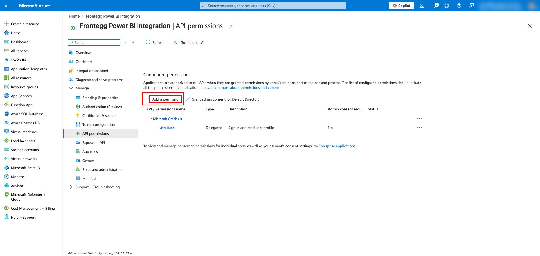The width and height of the screenshot is (540, 256).
Task: Open the top-bar feedback person icon
Action: tap(471, 6)
